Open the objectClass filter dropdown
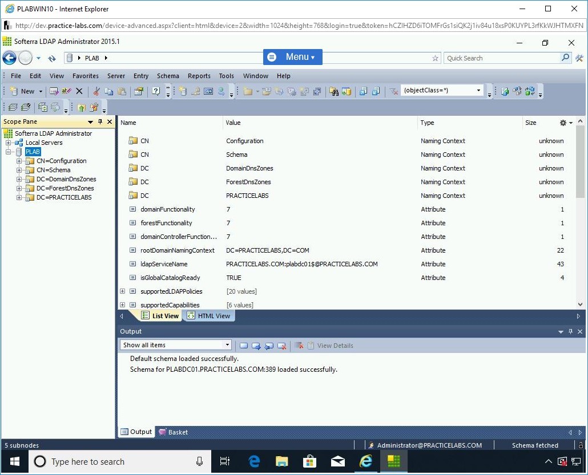588x475 pixels. 478,91
